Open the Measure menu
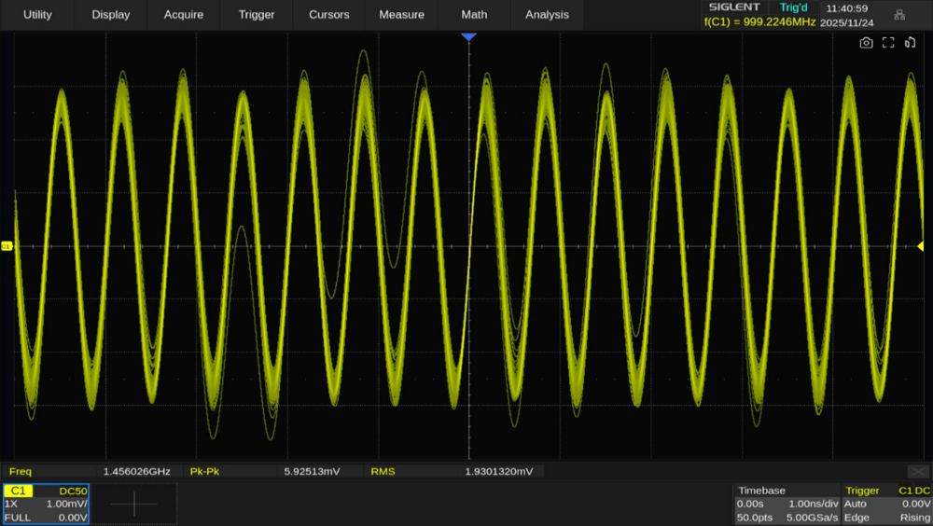933x526 pixels. pyautogui.click(x=402, y=15)
